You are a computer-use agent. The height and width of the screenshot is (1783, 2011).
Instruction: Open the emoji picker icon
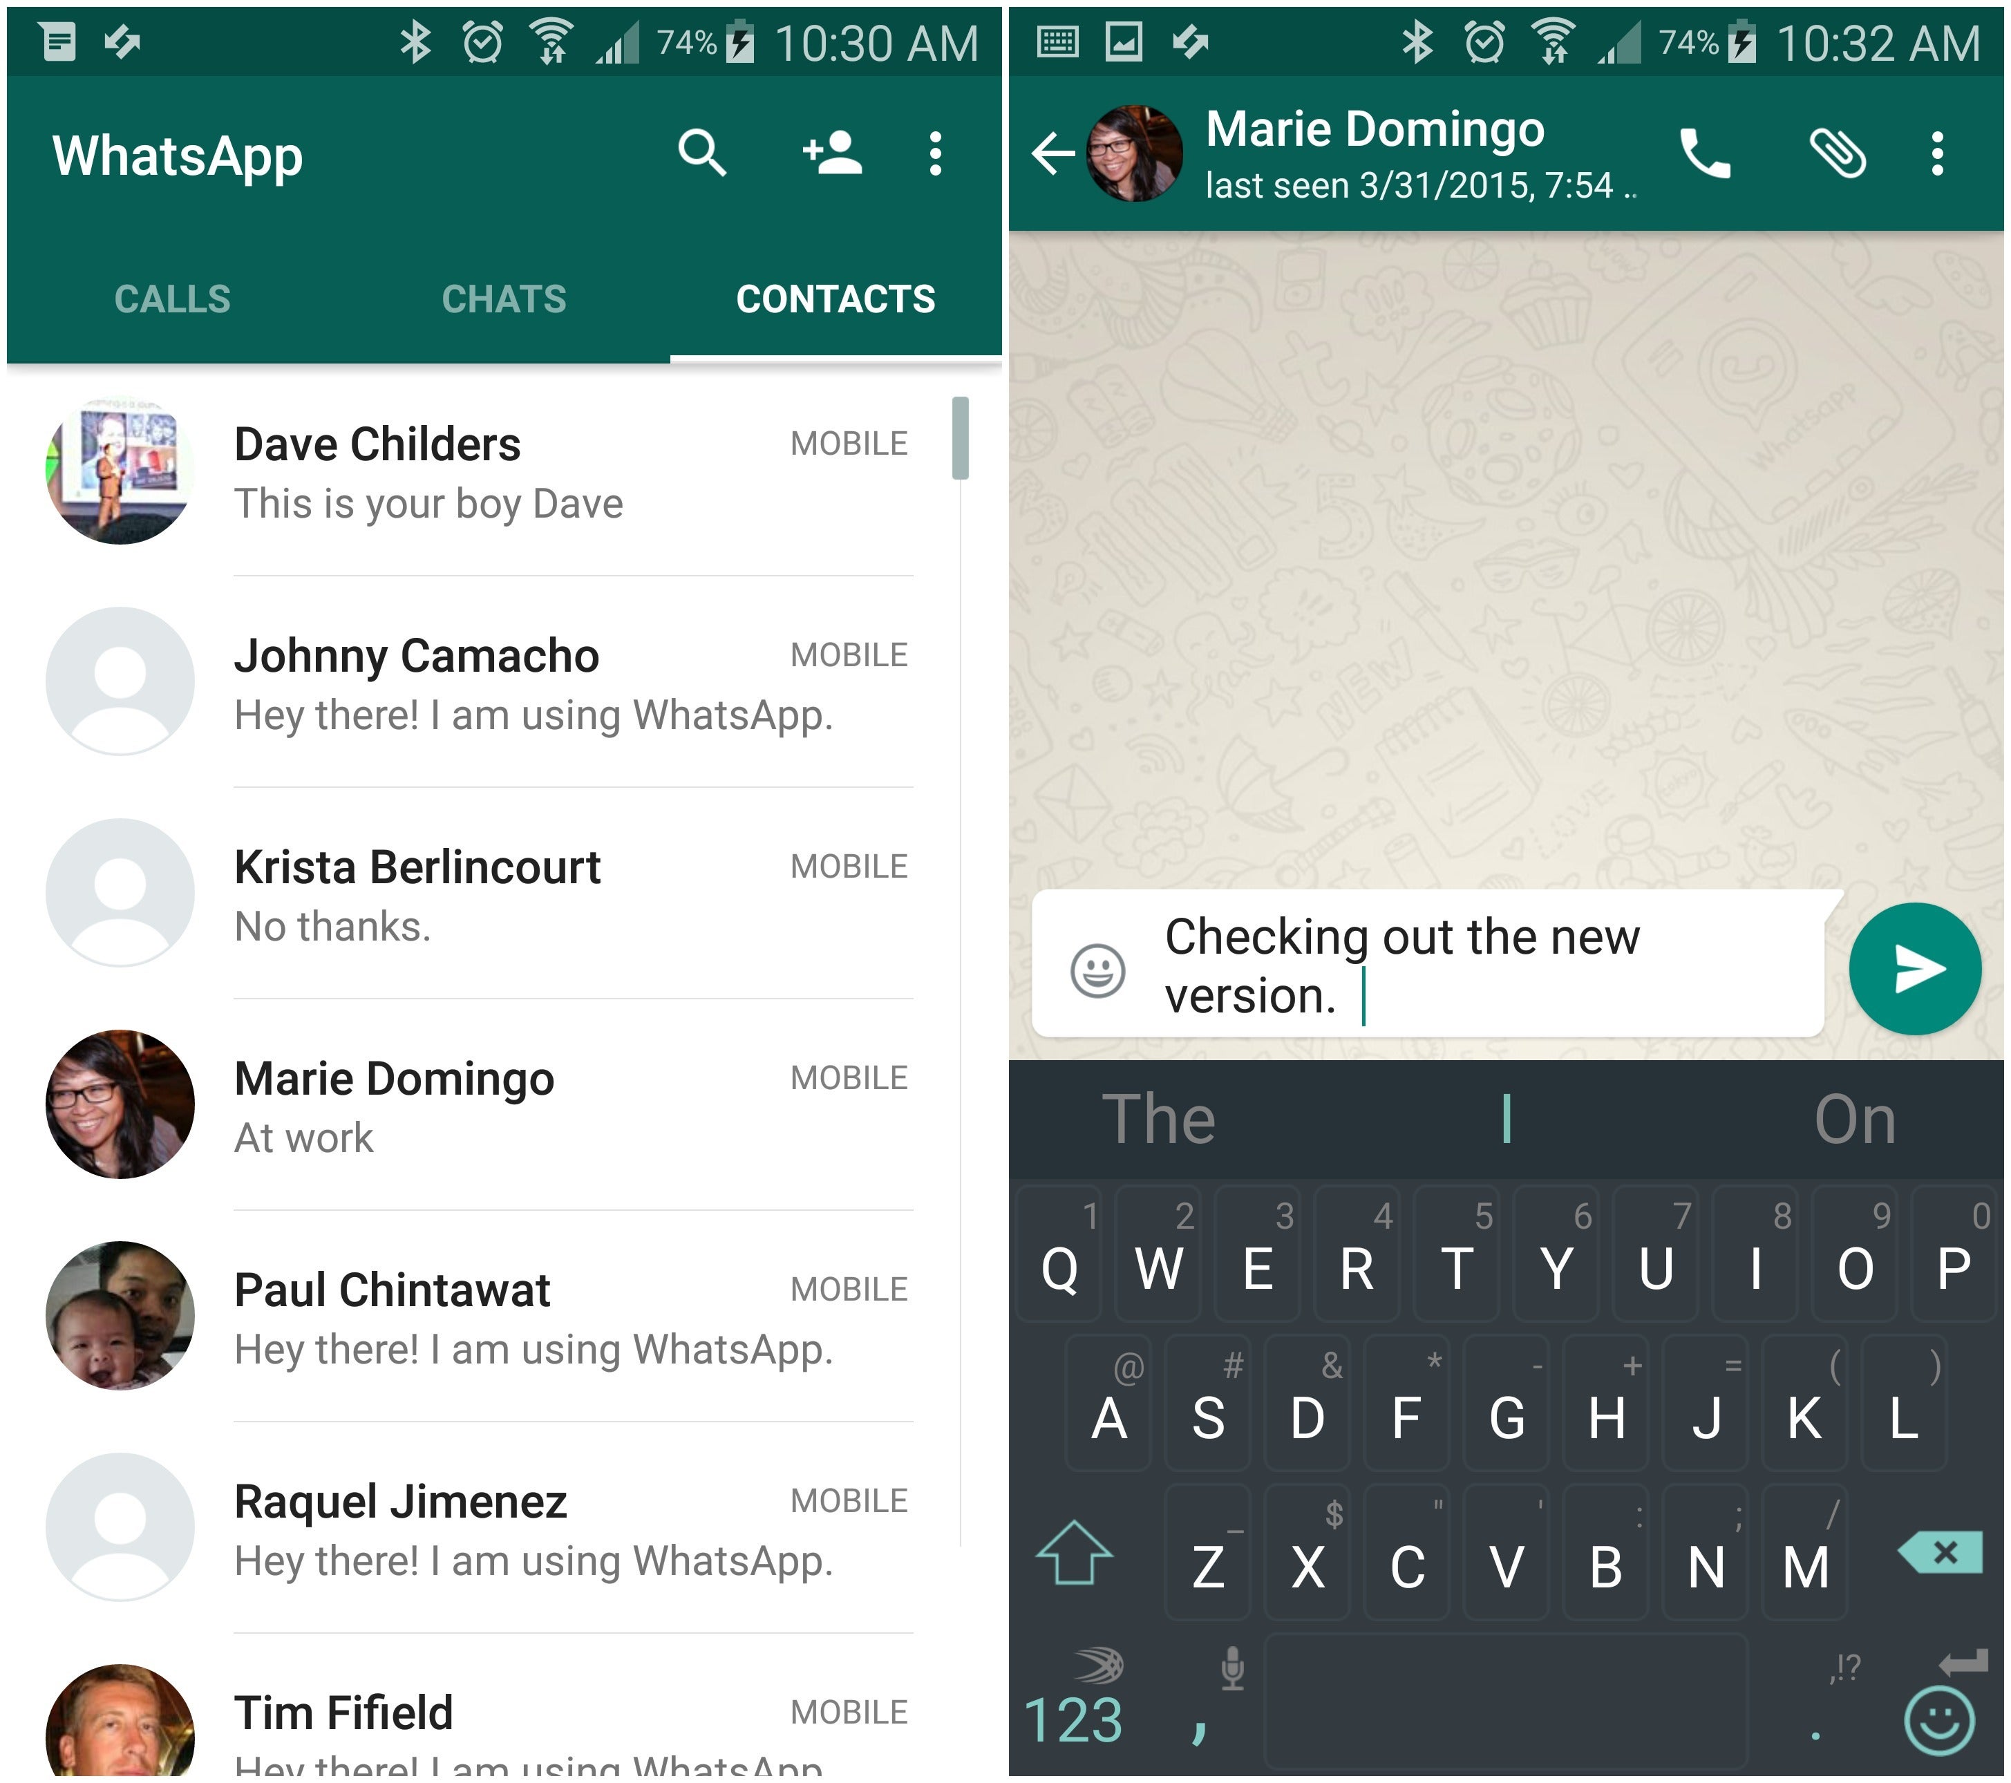click(1093, 968)
